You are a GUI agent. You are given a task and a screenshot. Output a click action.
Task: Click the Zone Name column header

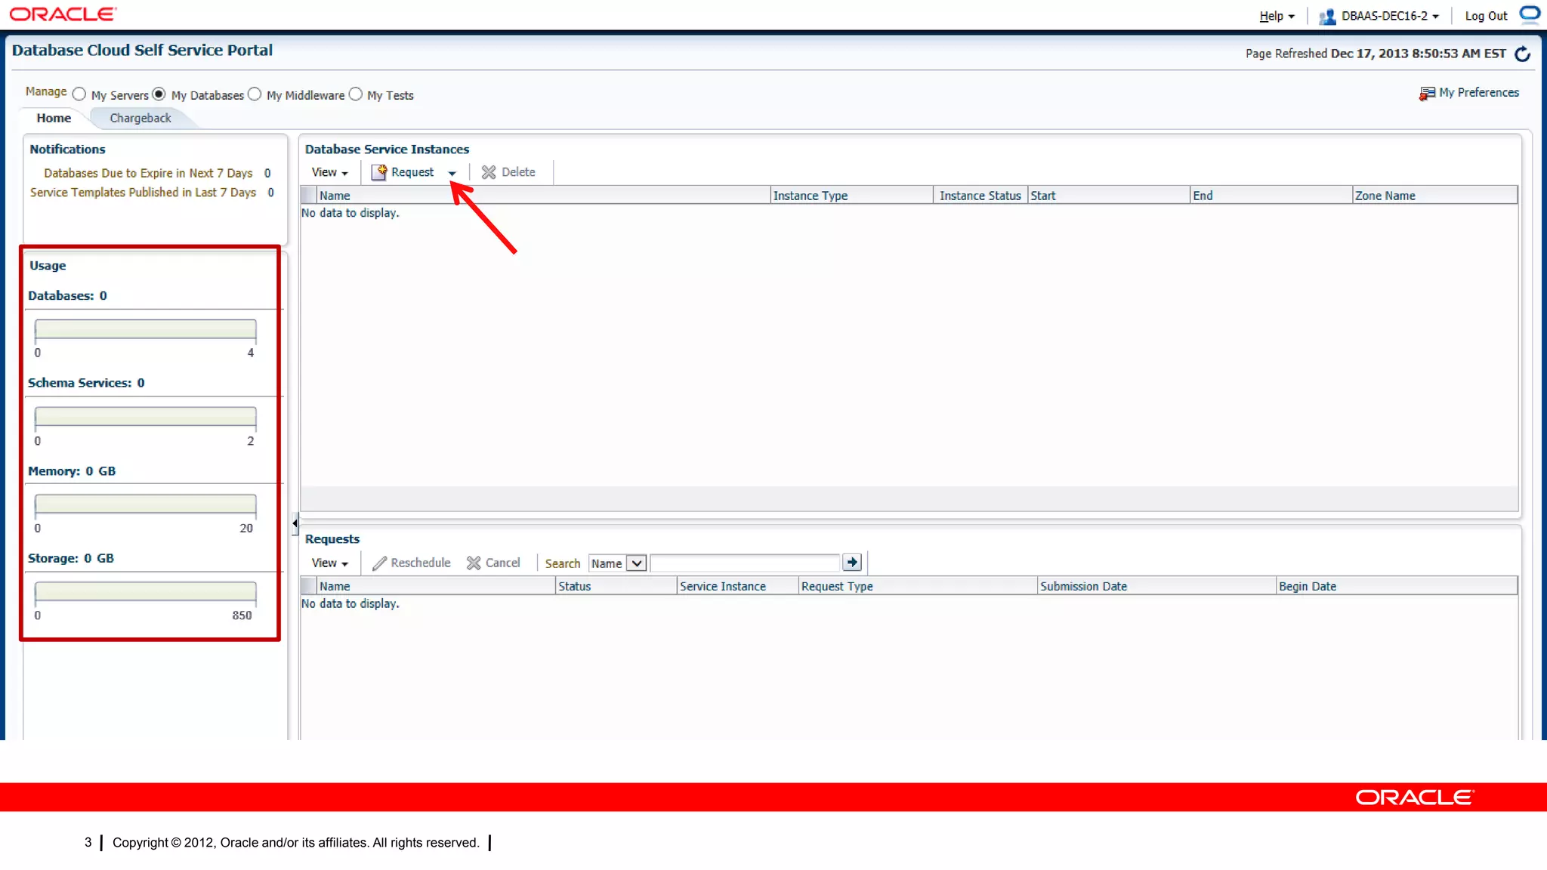pos(1434,196)
